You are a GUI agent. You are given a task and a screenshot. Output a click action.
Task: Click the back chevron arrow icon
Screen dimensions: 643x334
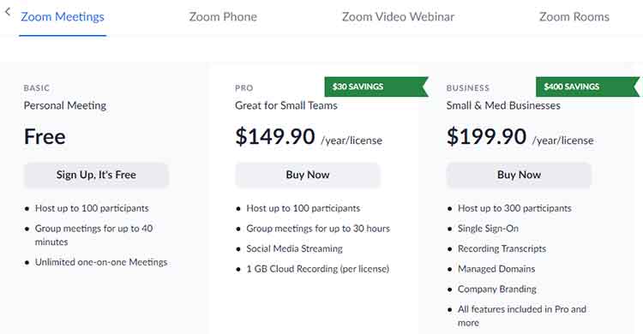coord(8,12)
